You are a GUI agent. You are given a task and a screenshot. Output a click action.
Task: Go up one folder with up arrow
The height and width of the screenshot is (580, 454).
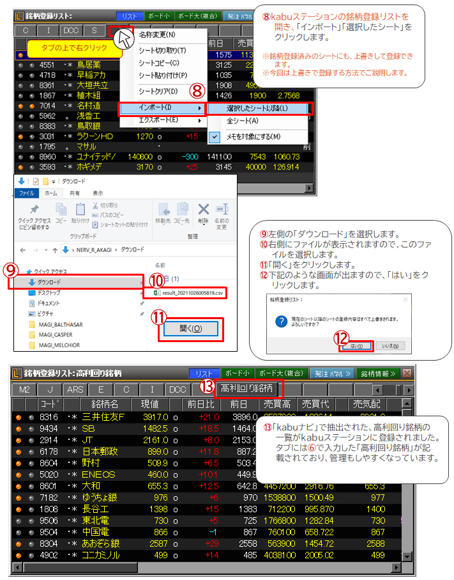[55, 251]
